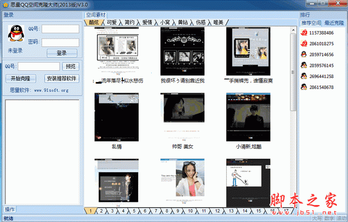
Task: Select the penguin icon beside 2861548678
Action: click(304, 87)
